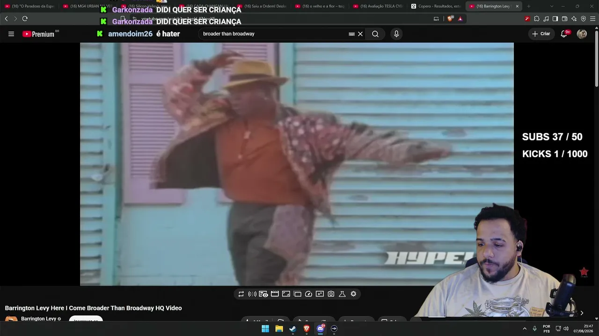The image size is (599, 336).
Task: Click the video title 'Barrington Levy Here I Come'
Action: coord(93,308)
